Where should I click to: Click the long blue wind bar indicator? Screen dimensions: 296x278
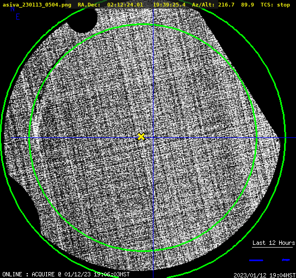click(256, 260)
